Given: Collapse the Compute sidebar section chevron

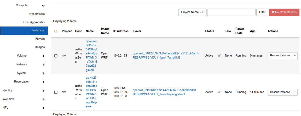Looking at the screenshot, I should [43, 6].
